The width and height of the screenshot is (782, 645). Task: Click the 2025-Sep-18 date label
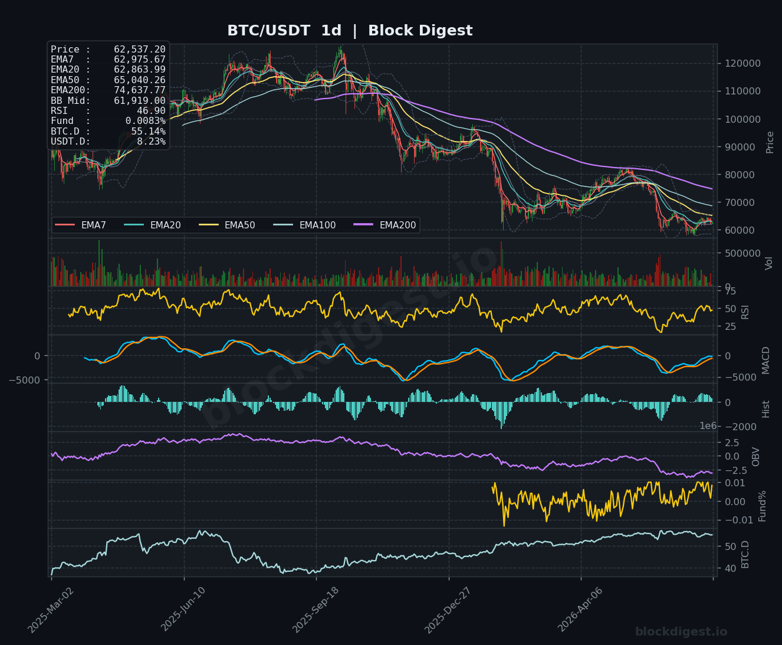[316, 610]
